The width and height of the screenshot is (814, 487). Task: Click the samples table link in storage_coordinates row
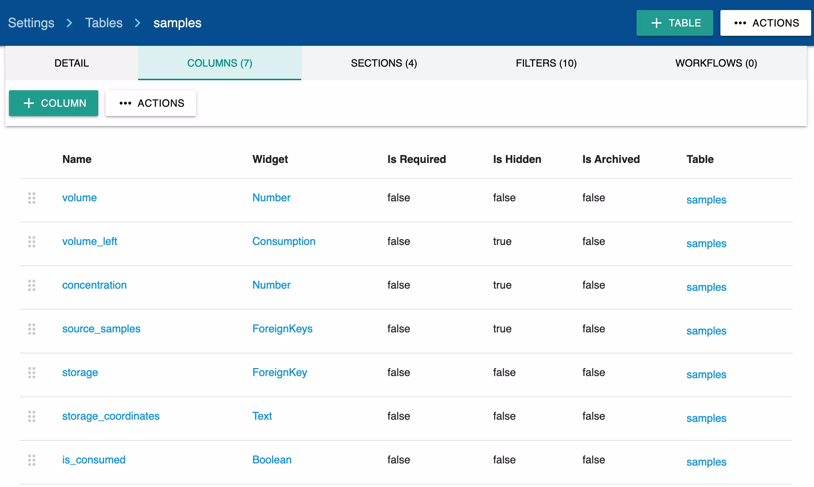706,418
